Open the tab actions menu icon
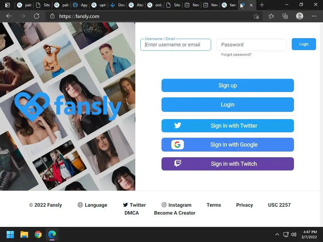The height and width of the screenshot is (242, 323). click(8, 5)
